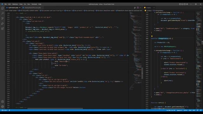Click 'function sort(x)' line in right editor
203x114 pixels.
(158, 103)
